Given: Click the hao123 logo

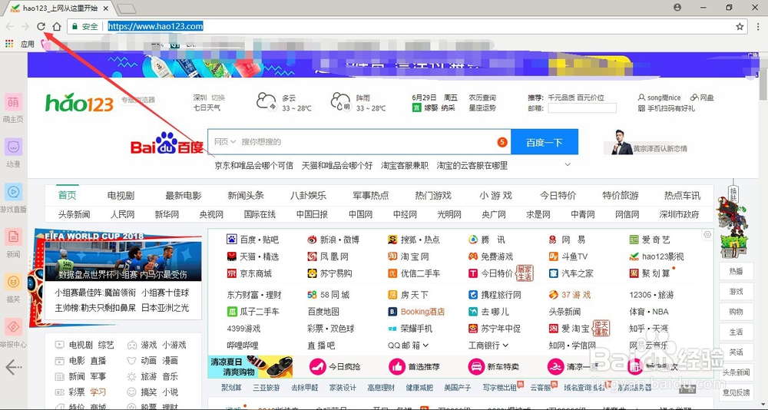Looking at the screenshot, I should pyautogui.click(x=79, y=102).
